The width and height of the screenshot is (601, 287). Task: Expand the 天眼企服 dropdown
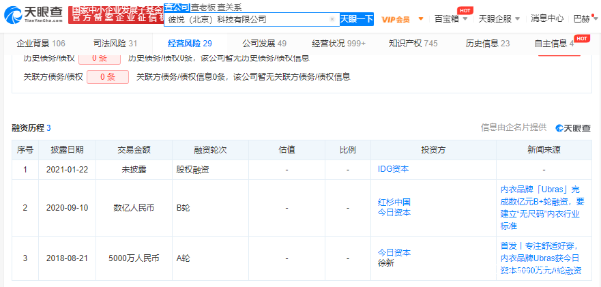click(499, 19)
